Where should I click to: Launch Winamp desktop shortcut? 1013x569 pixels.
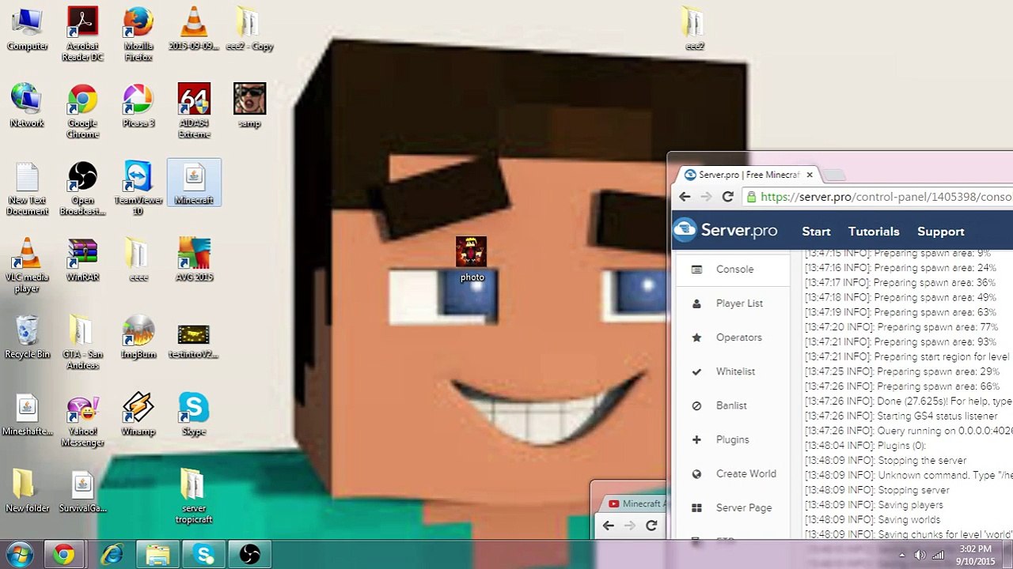point(138,414)
